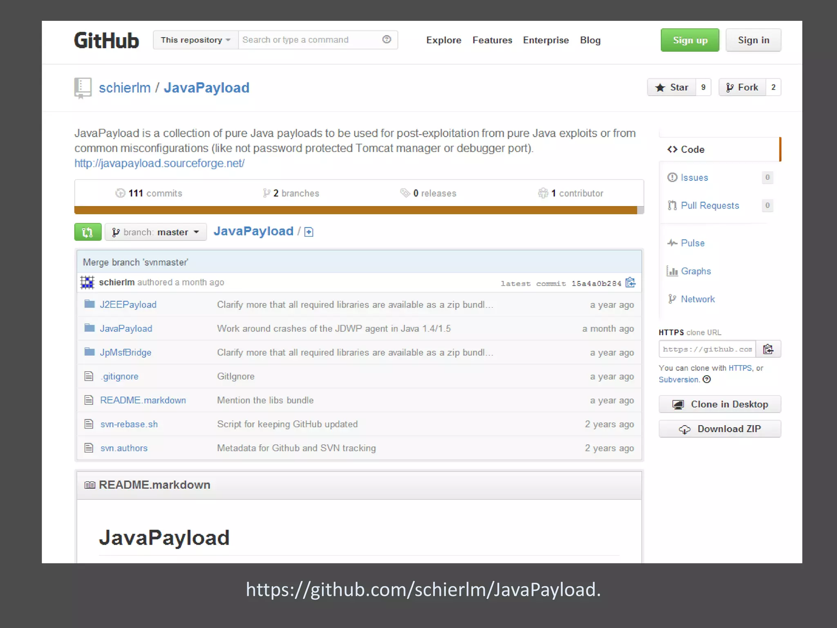This screenshot has height=628, width=837.
Task: Click the search help question mark icon
Action: point(387,39)
